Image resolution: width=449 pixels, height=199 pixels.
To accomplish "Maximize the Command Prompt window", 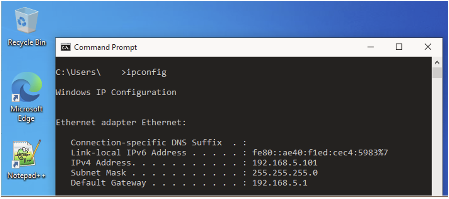I will pyautogui.click(x=399, y=47).
